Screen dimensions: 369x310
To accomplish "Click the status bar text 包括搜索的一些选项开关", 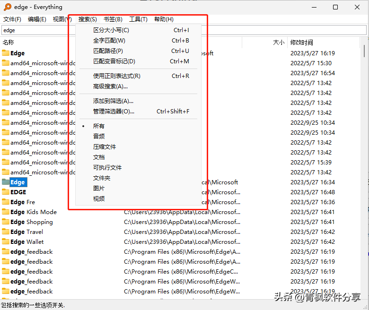I will coord(33,305).
